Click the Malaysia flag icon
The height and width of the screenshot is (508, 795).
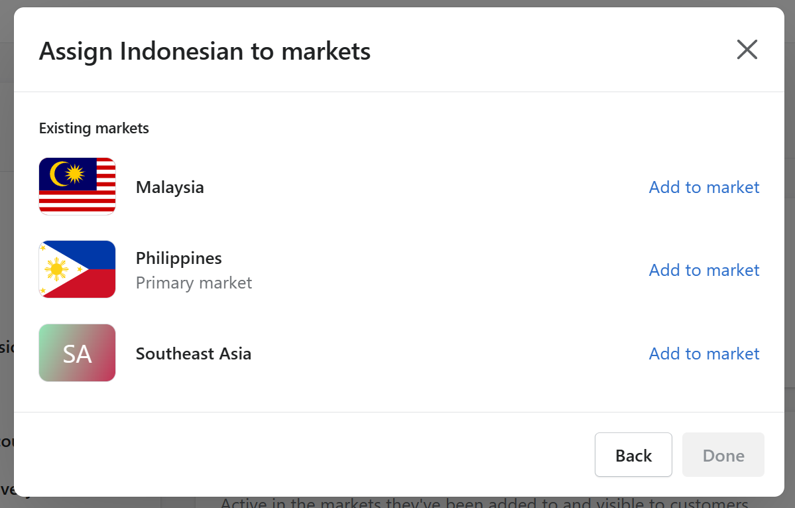coord(77,186)
